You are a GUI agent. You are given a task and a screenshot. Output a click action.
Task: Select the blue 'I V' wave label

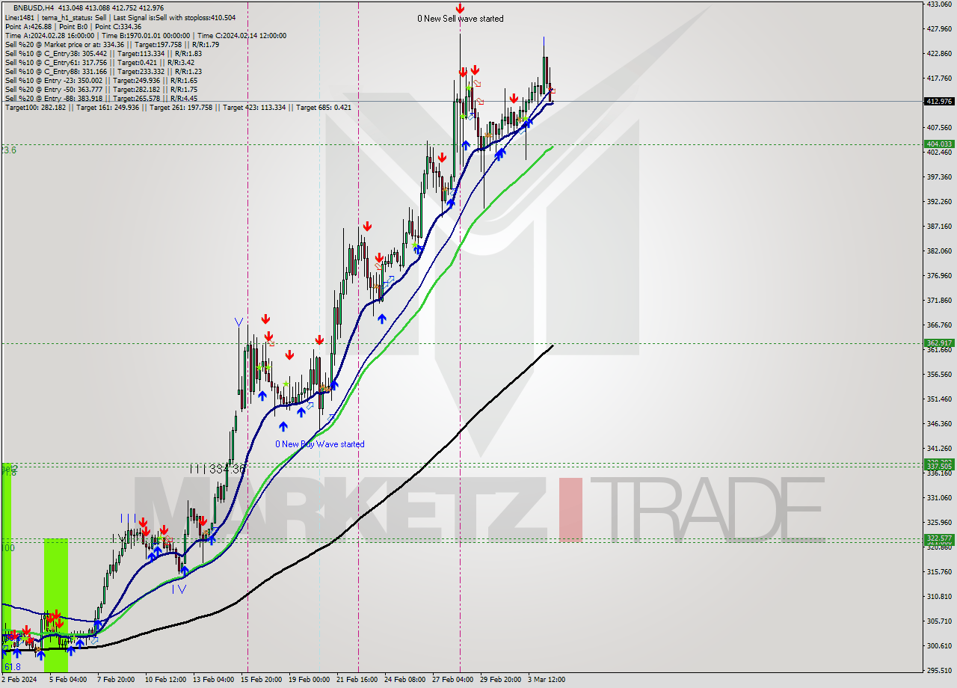[x=178, y=589]
